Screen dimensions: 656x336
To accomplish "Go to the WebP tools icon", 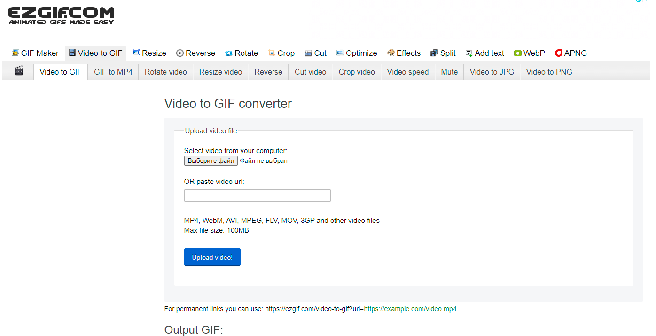I will point(518,53).
